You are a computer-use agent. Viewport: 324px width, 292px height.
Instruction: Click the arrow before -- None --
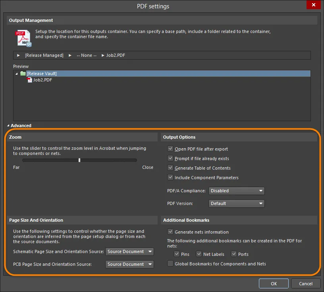tap(70, 56)
